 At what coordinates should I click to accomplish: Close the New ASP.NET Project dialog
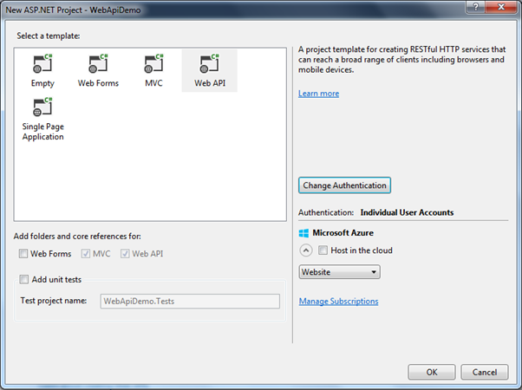[x=501, y=7]
